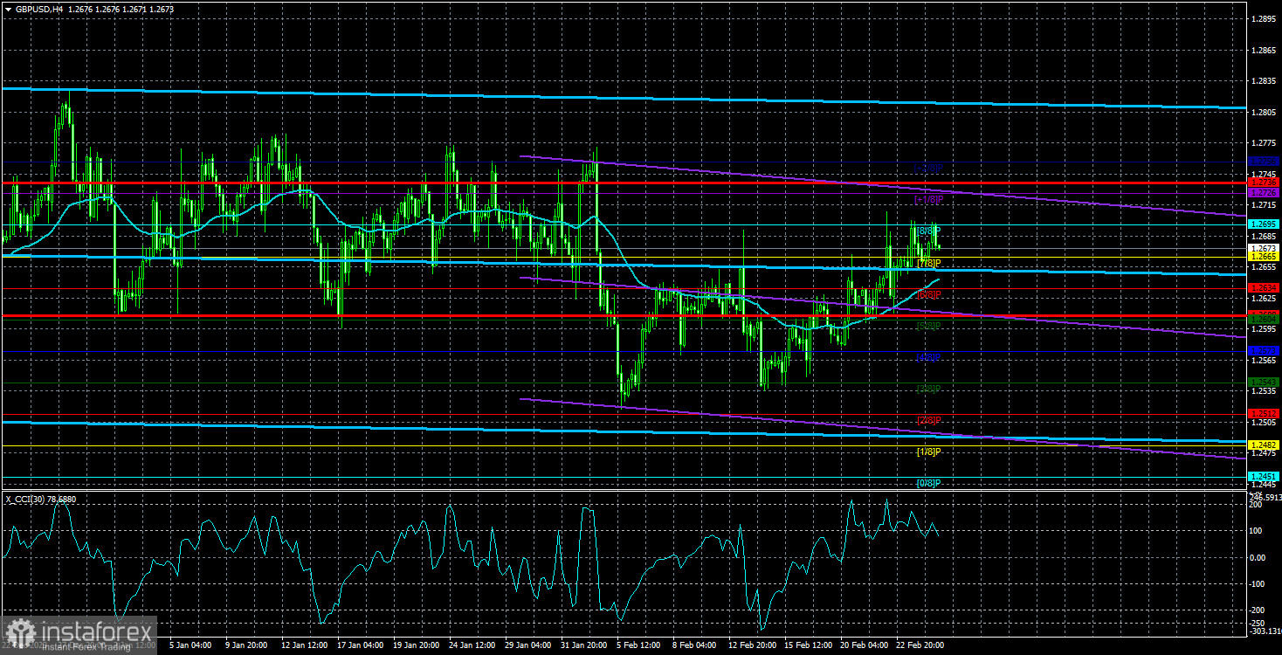Select the [6/8]P Murray level label
The height and width of the screenshot is (655, 1282).
click(x=928, y=294)
